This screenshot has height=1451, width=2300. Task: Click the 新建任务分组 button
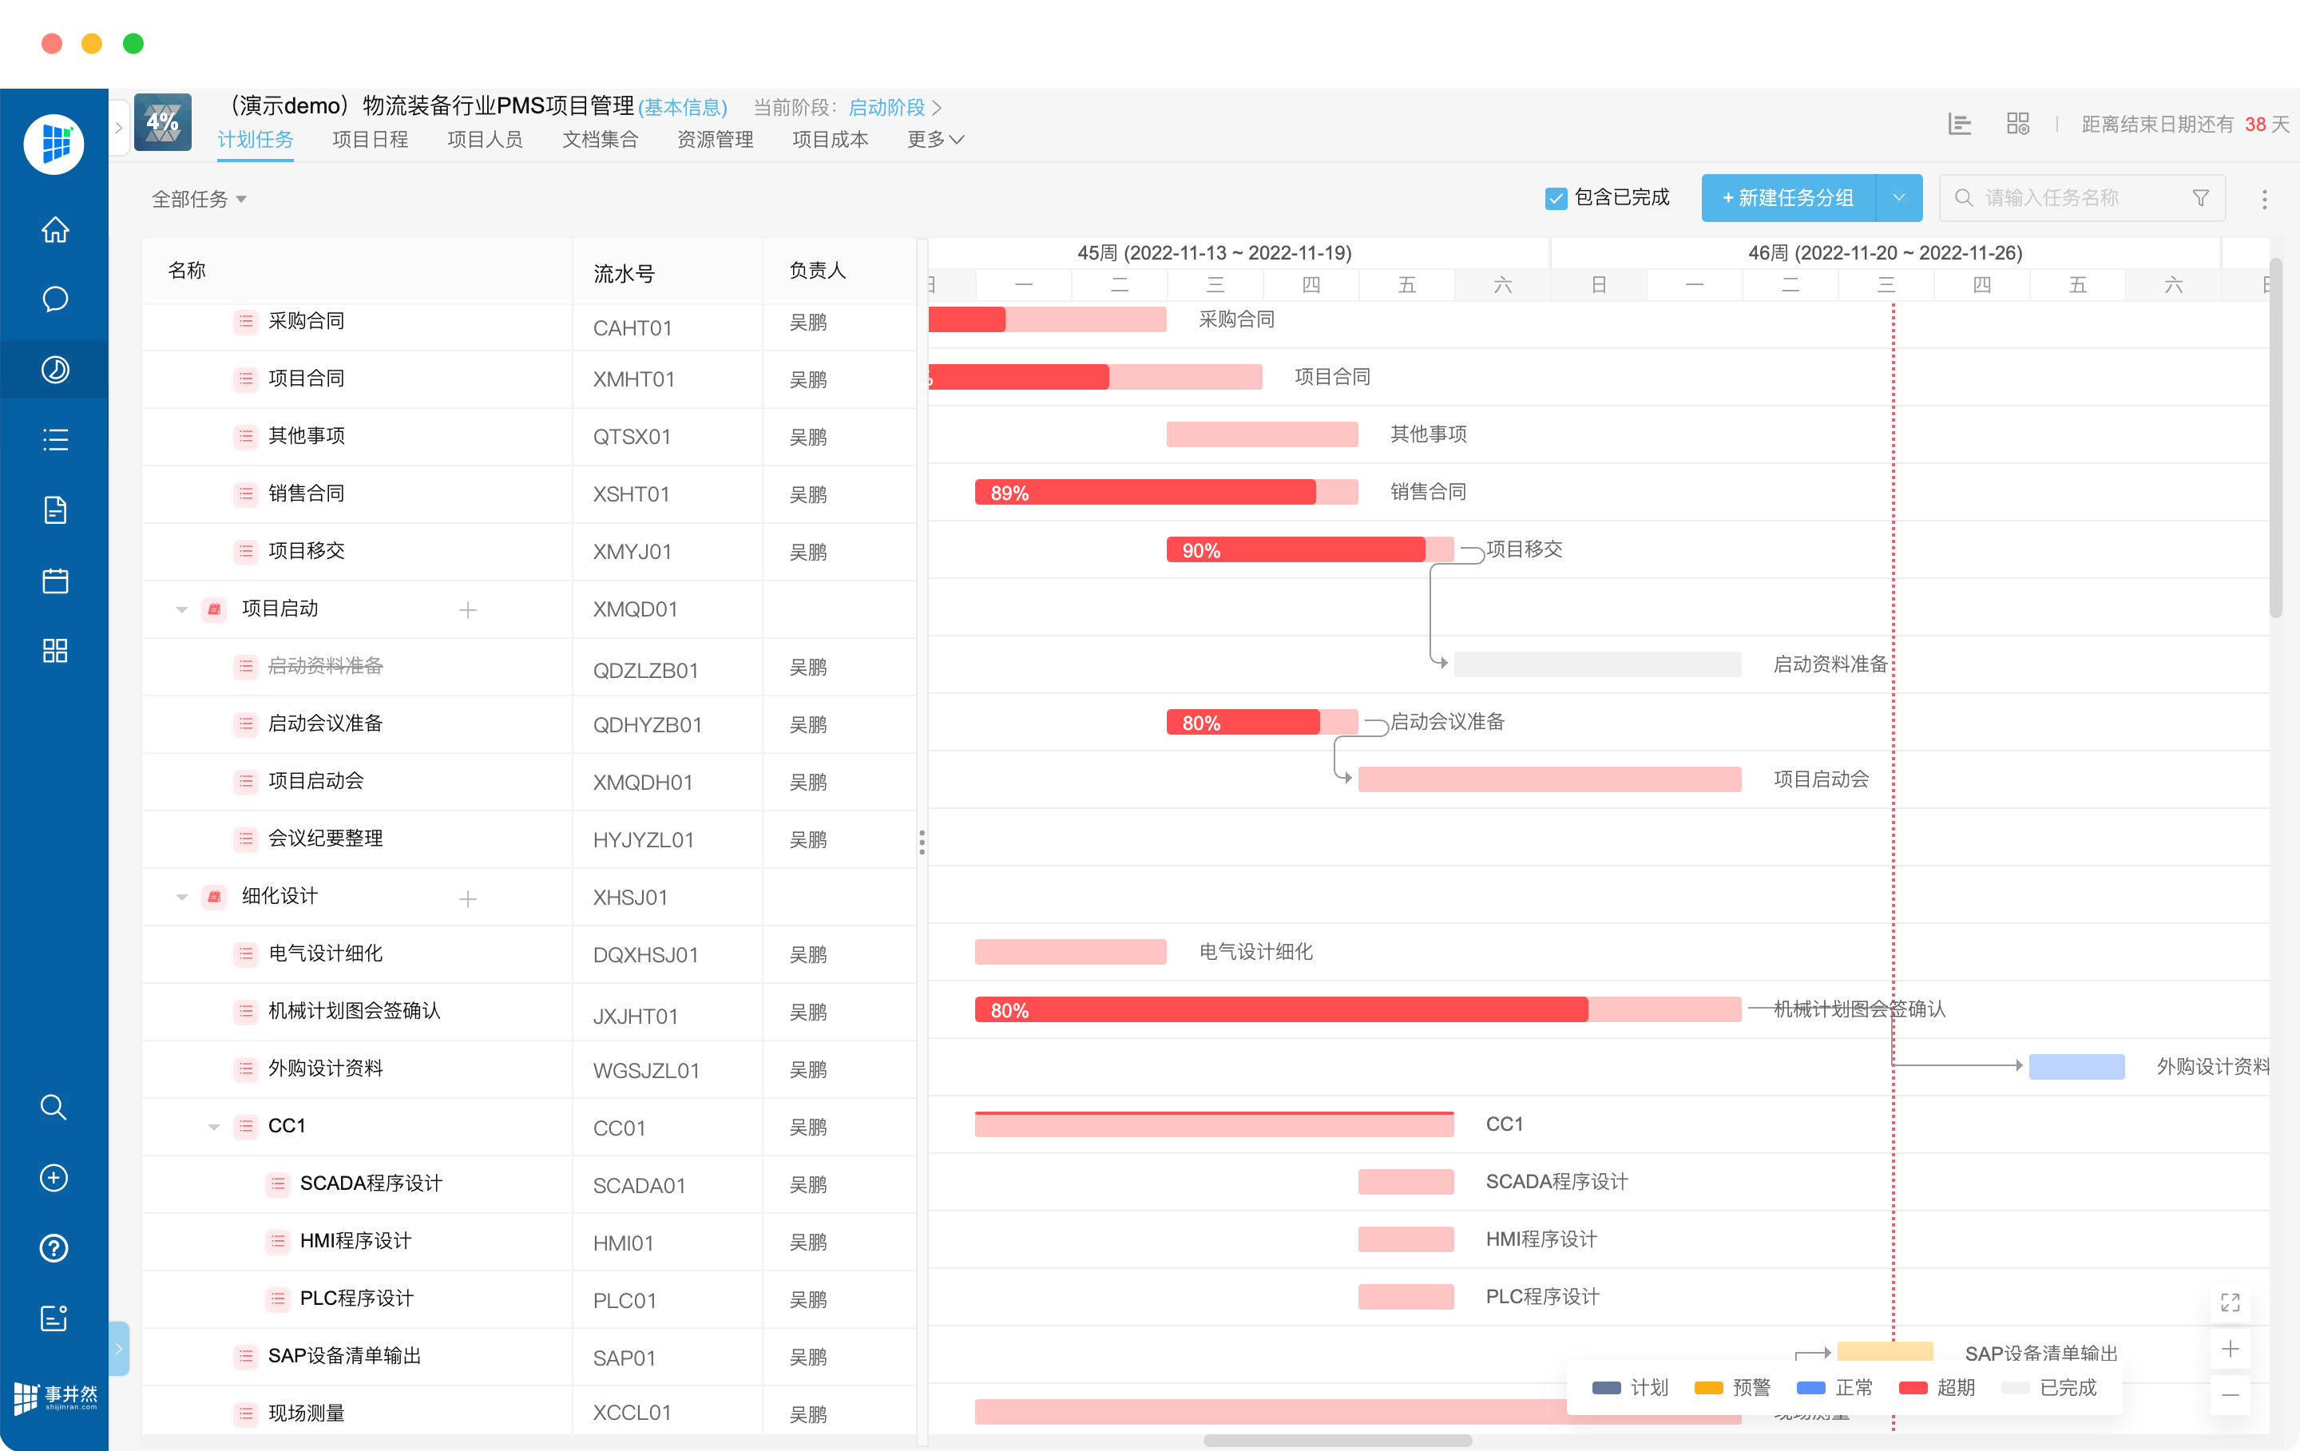(1787, 198)
